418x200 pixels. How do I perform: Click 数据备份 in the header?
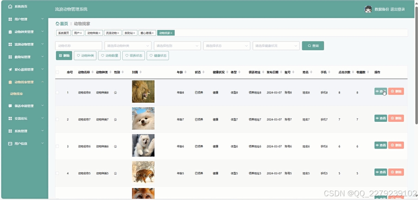(382, 9)
